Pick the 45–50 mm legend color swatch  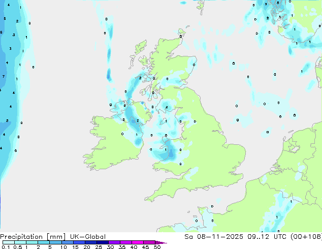pos(149,242)
